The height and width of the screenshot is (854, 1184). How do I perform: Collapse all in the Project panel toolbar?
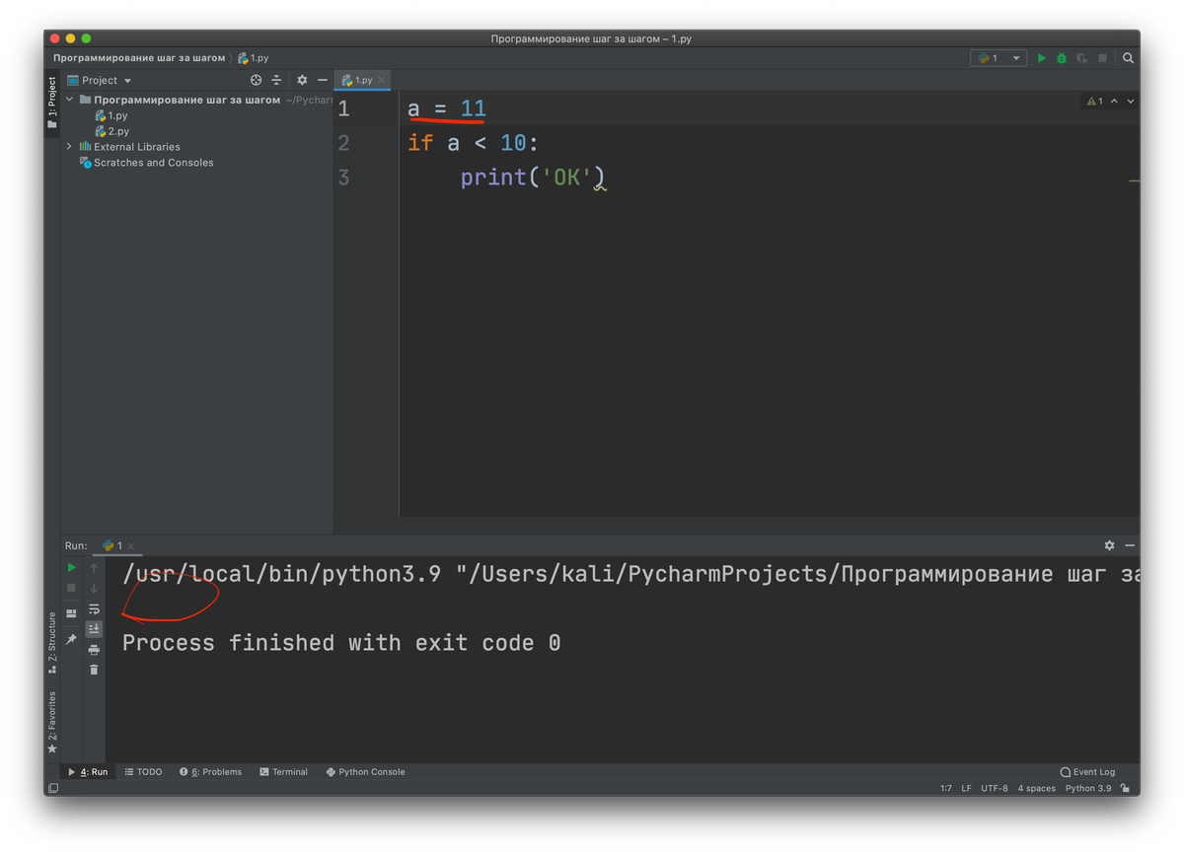coord(276,80)
